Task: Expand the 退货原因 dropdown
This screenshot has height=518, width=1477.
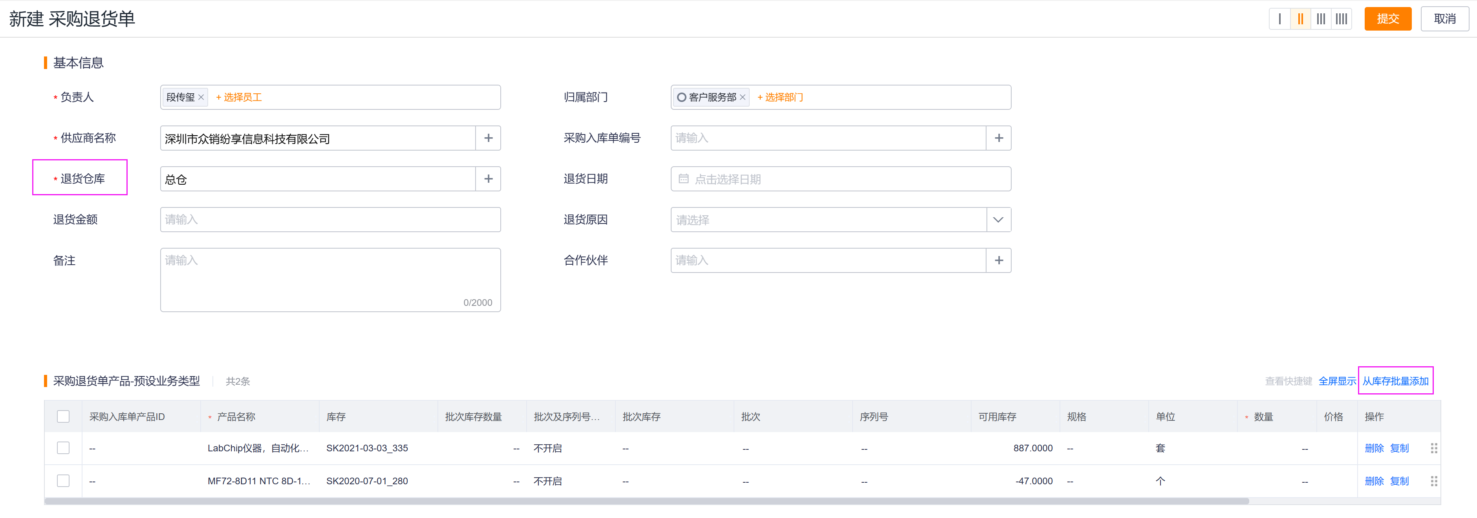Action: click(997, 220)
